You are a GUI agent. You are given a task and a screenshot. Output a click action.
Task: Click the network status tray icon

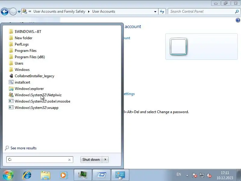tap(202, 175)
